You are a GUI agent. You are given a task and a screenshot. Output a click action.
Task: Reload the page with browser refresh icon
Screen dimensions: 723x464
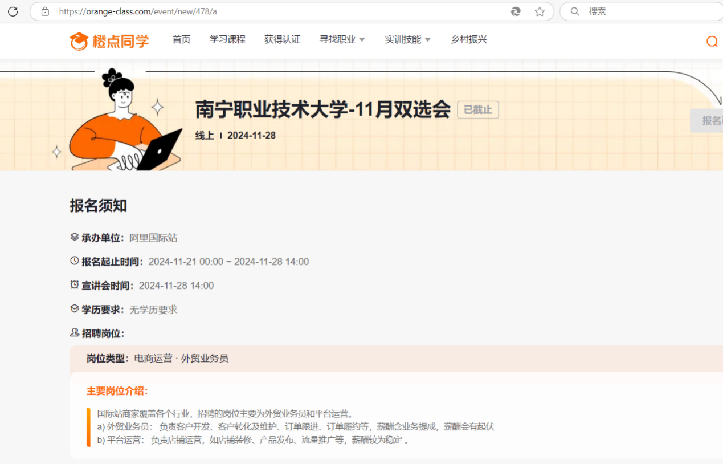tap(13, 11)
